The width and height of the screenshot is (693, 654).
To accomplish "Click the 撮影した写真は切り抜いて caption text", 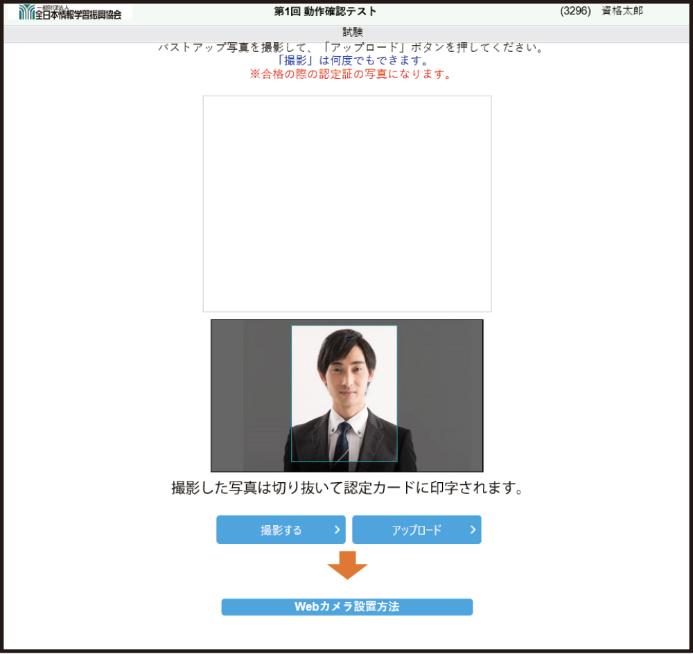I will (x=347, y=488).
